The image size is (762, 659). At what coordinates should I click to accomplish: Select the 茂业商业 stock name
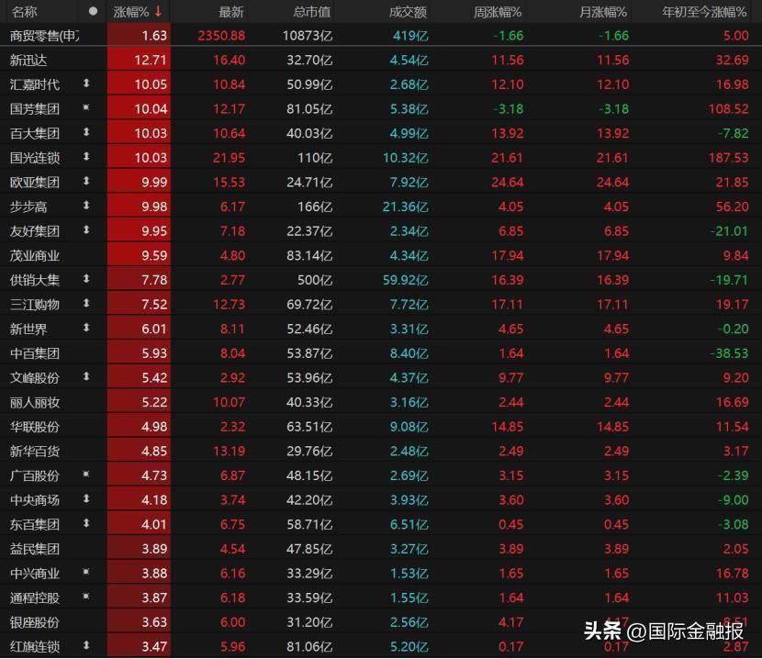point(35,256)
